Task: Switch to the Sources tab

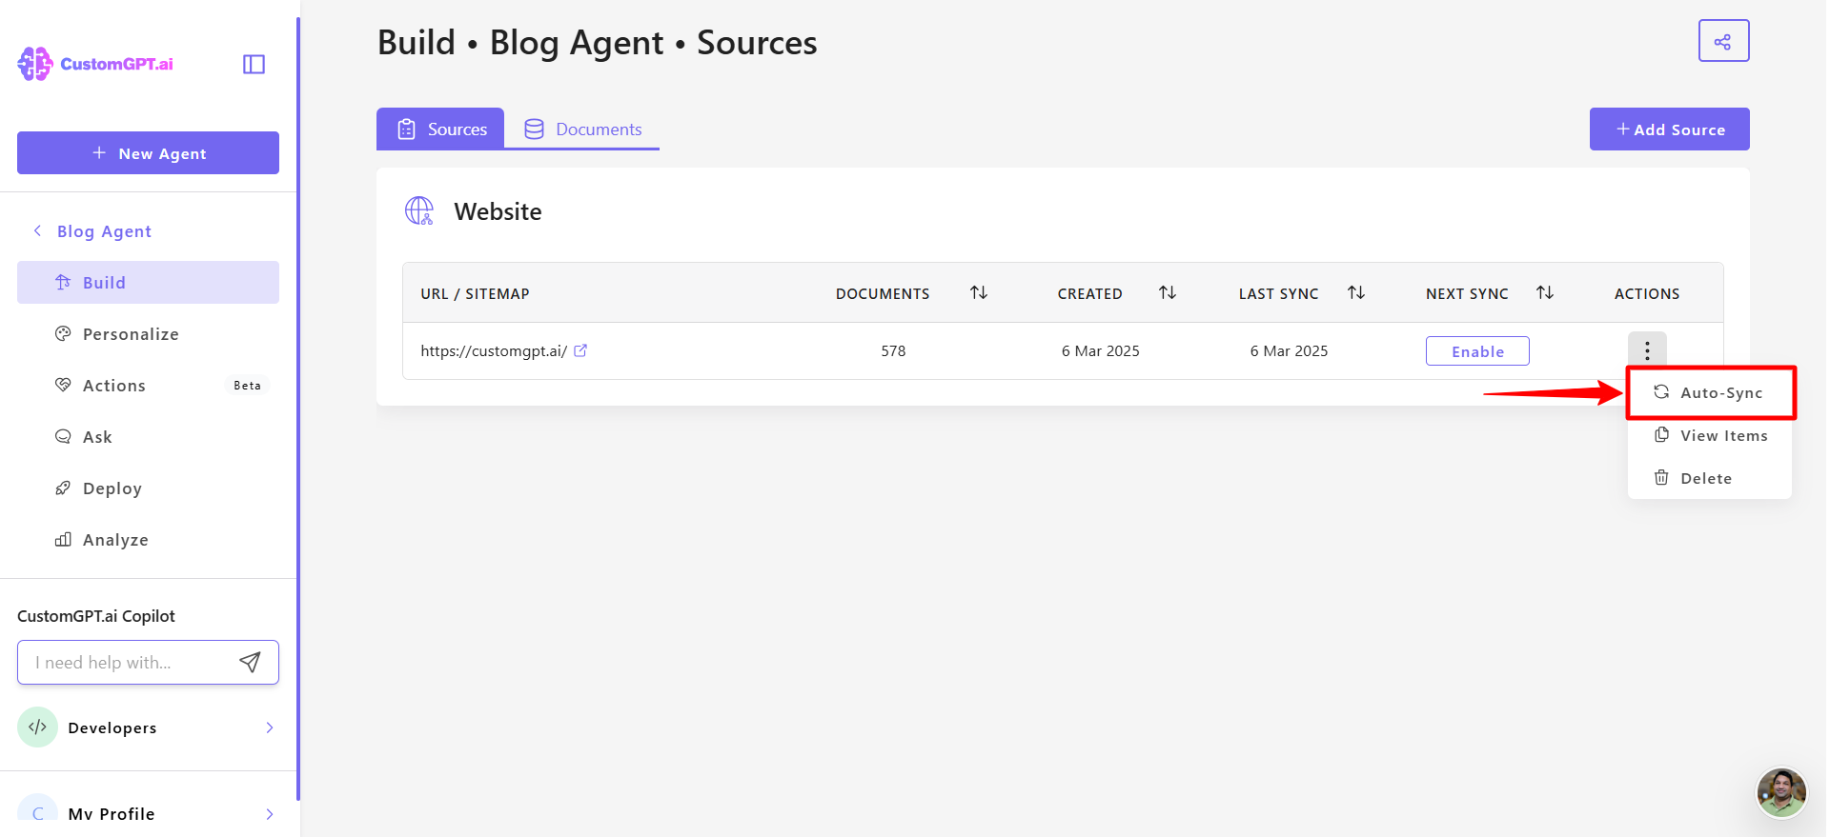Action: coord(440,129)
